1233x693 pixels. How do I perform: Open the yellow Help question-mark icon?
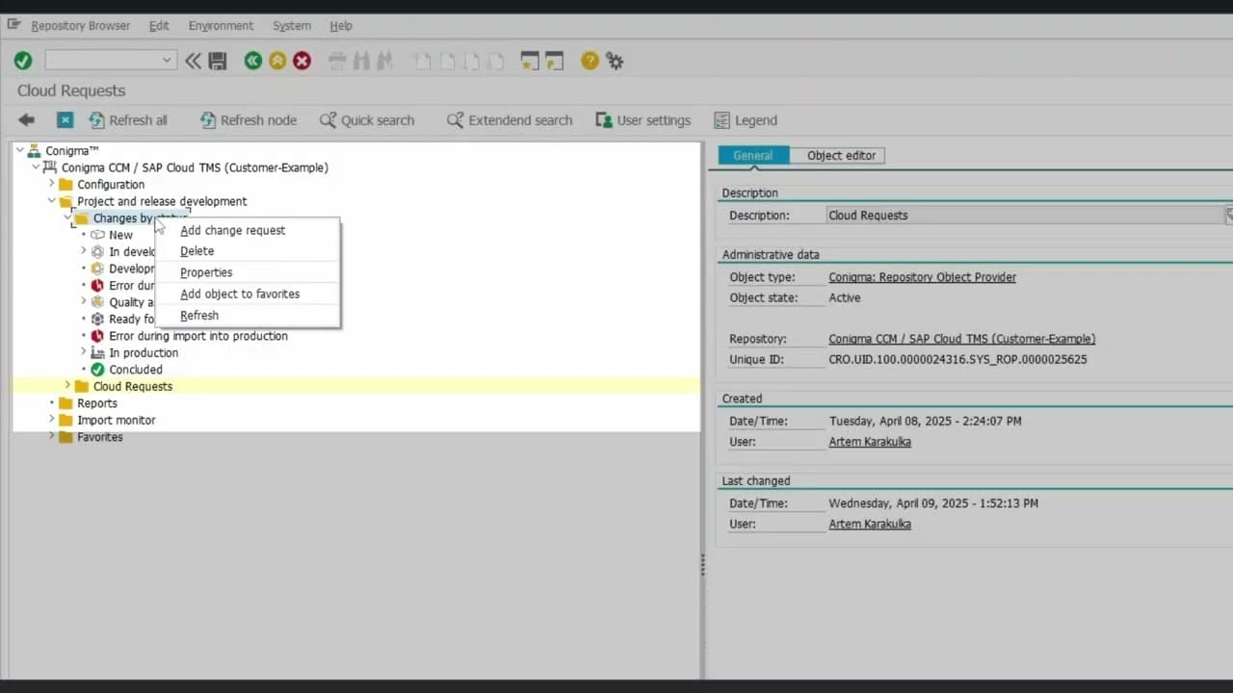590,61
